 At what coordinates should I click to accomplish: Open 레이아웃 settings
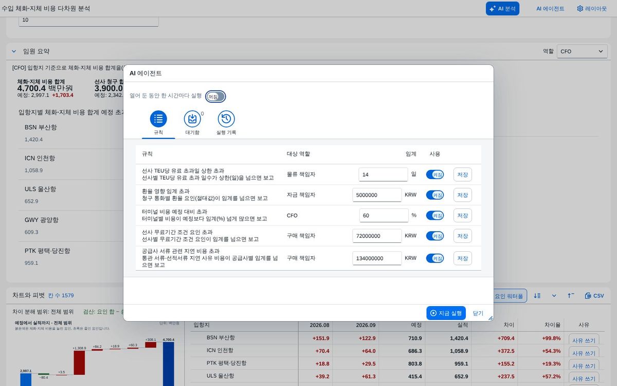pos(592,8)
